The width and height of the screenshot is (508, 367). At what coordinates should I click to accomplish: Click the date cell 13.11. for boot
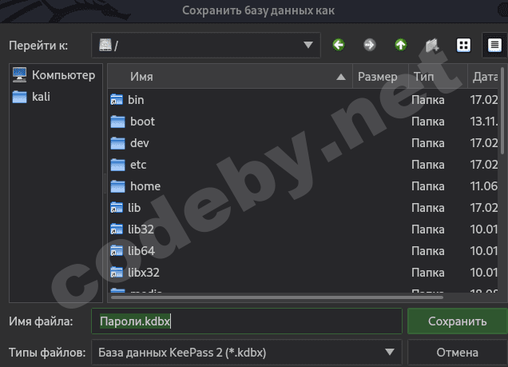[x=484, y=122]
